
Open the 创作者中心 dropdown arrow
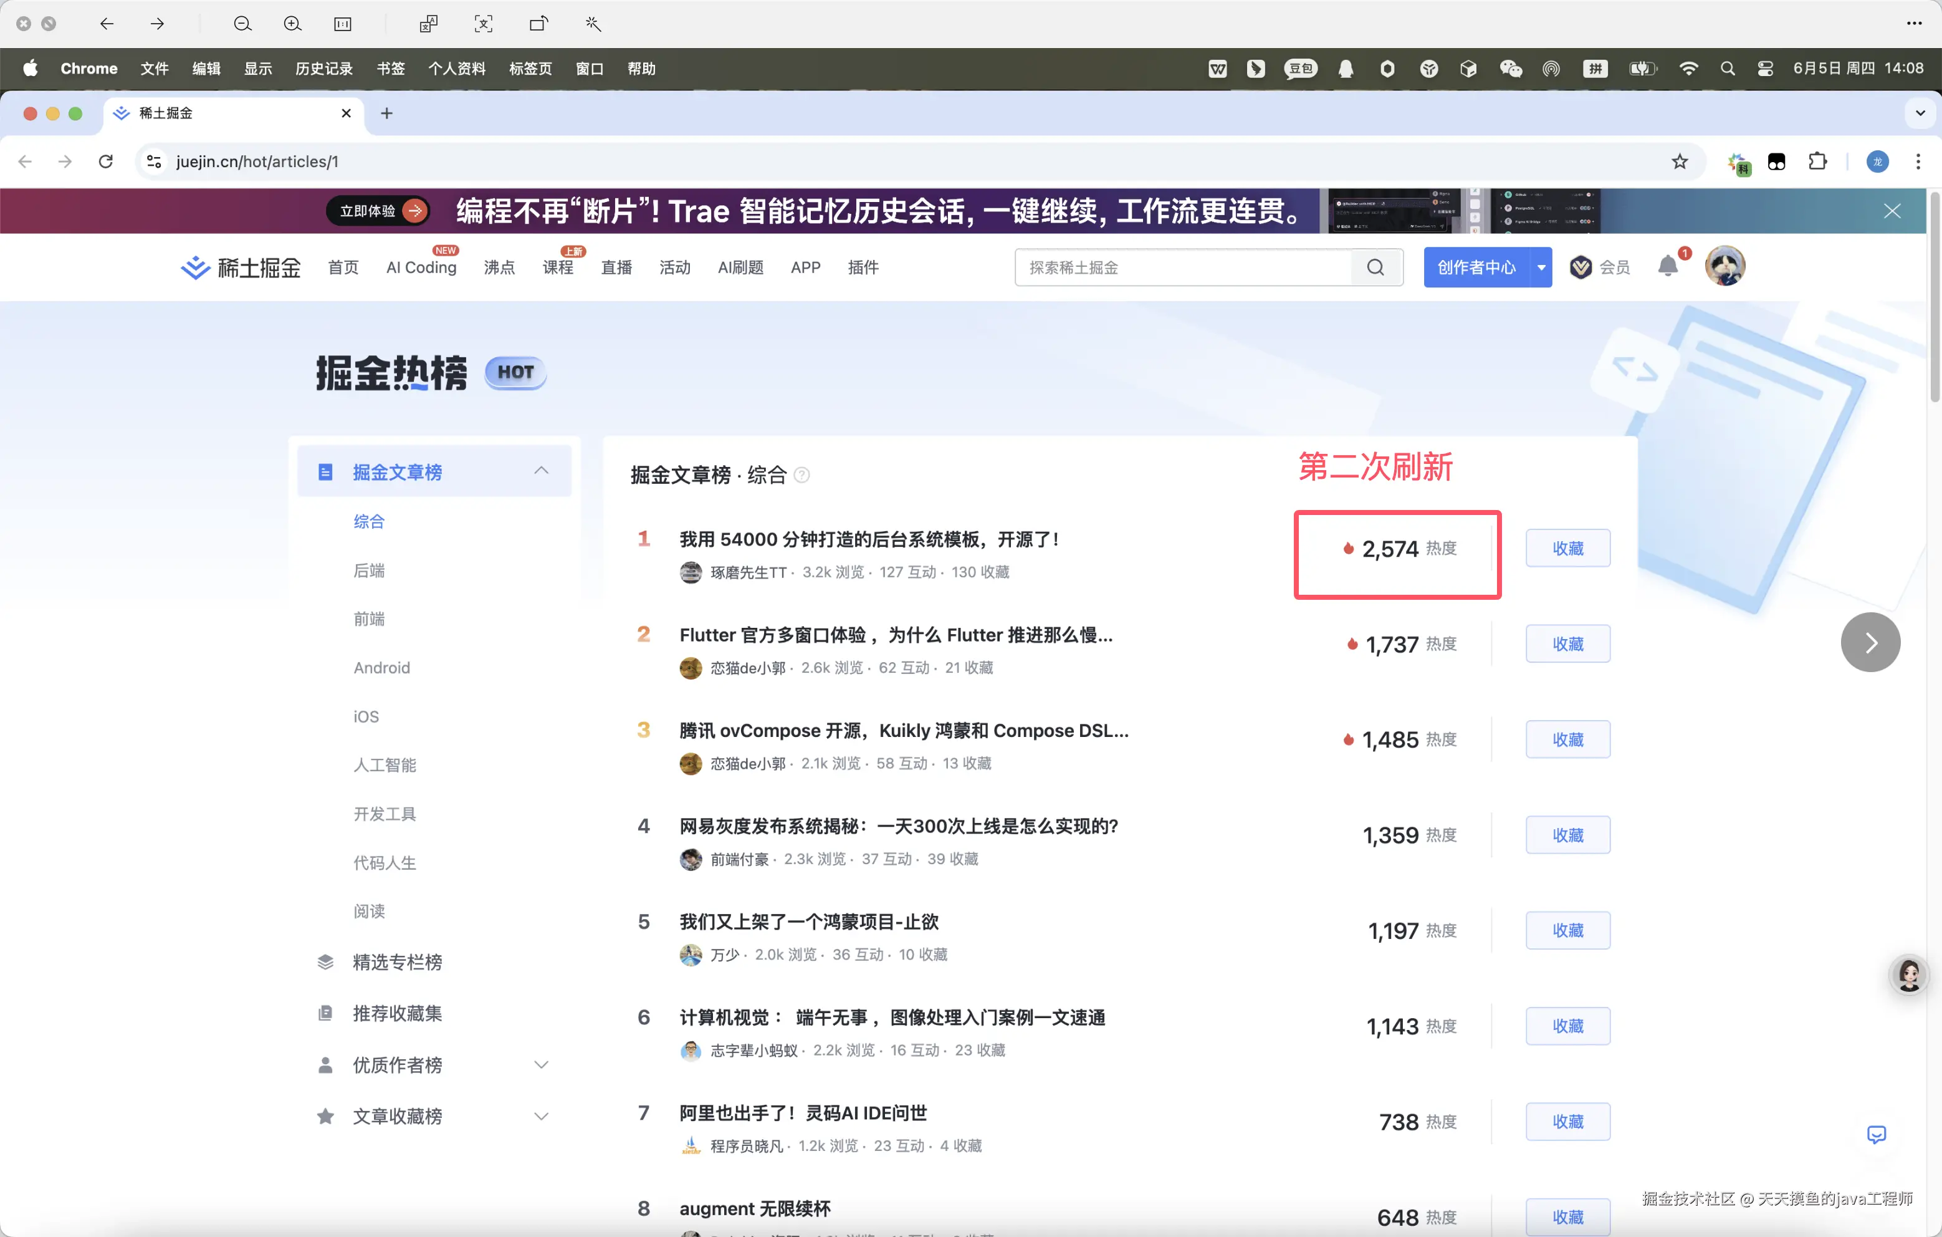coord(1541,267)
